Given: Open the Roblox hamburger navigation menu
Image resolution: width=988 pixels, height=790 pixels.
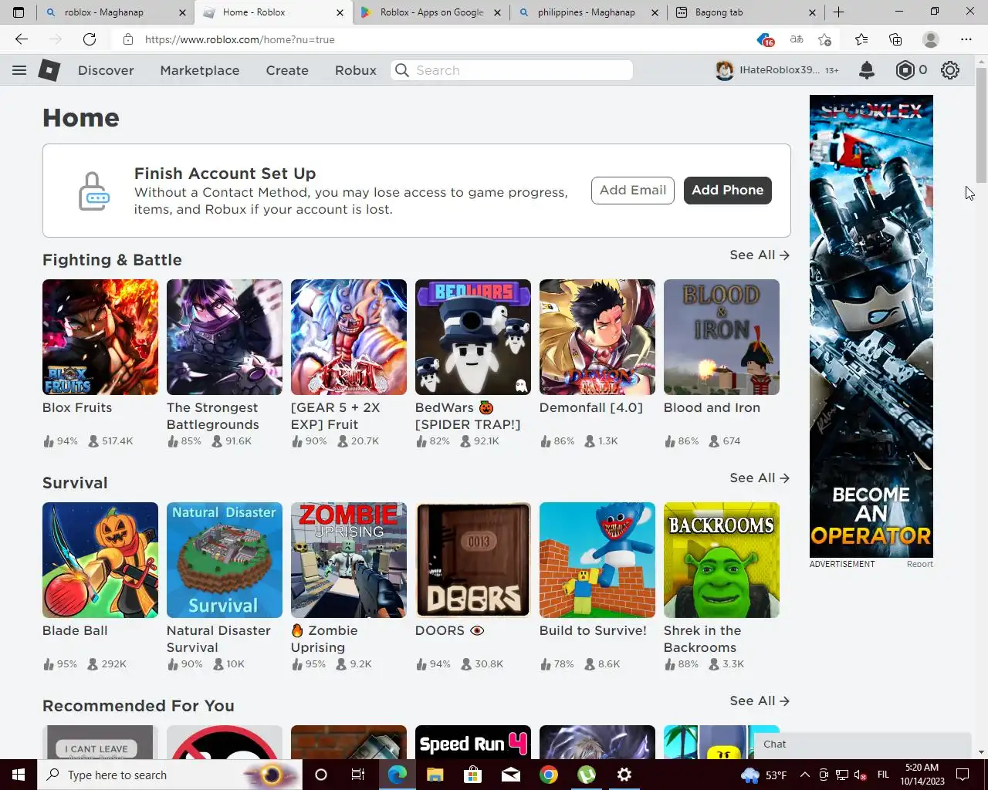Looking at the screenshot, I should (x=19, y=70).
